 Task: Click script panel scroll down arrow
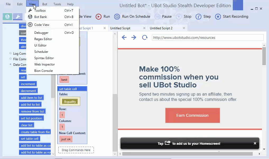pyautogui.click(x=115, y=154)
